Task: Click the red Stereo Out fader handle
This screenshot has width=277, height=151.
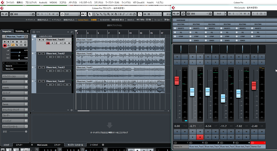Action: [253, 85]
